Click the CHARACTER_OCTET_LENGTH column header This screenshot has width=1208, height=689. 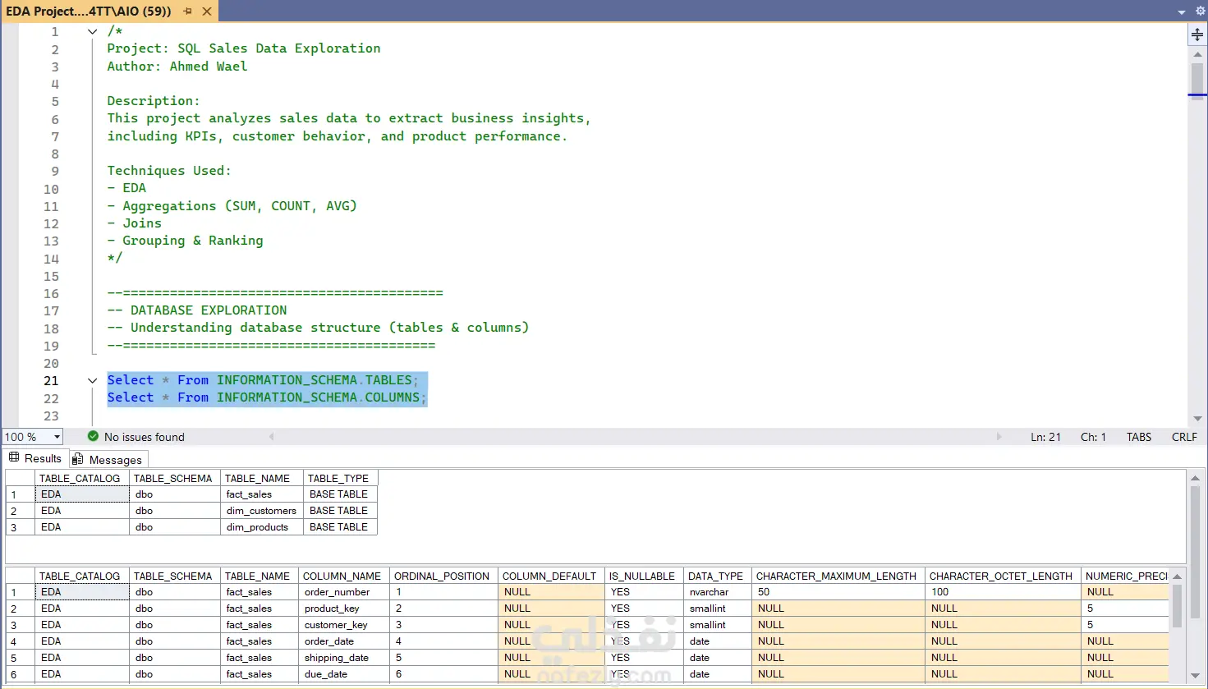point(1001,576)
